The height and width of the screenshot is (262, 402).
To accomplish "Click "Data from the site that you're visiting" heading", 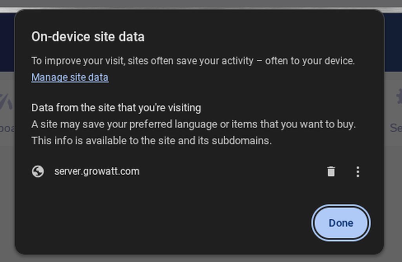I will tap(116, 108).
